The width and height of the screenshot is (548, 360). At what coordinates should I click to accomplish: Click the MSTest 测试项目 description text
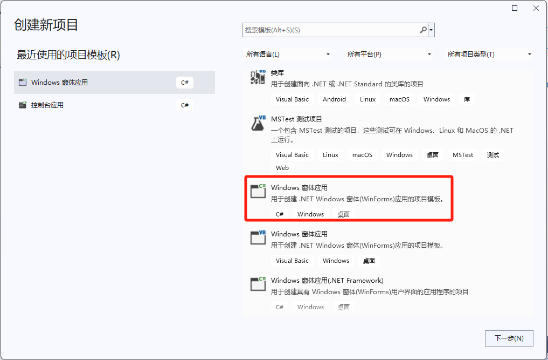pos(392,135)
